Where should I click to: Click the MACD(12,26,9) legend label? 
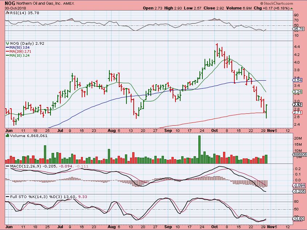click(x=26, y=166)
